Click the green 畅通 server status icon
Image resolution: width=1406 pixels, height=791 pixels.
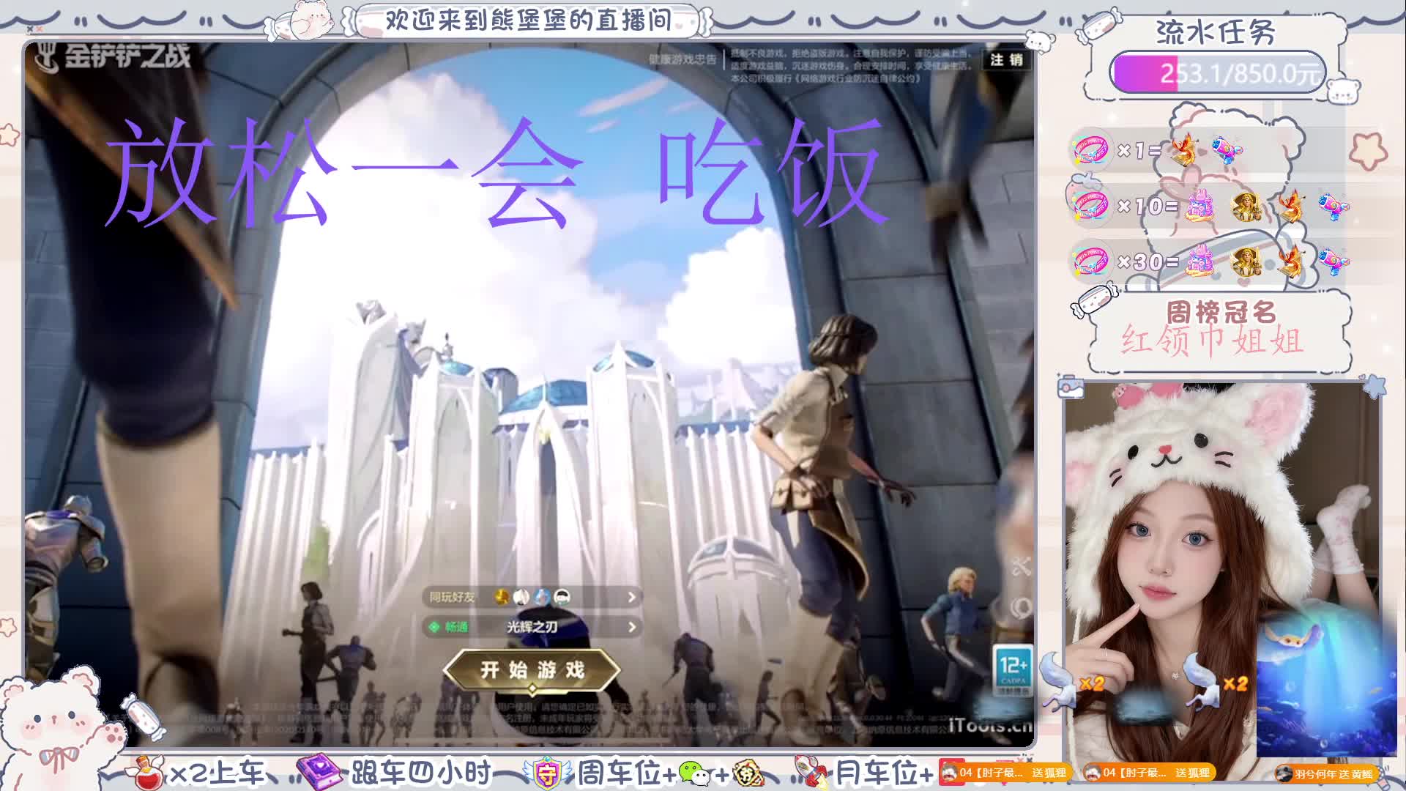[x=434, y=627]
